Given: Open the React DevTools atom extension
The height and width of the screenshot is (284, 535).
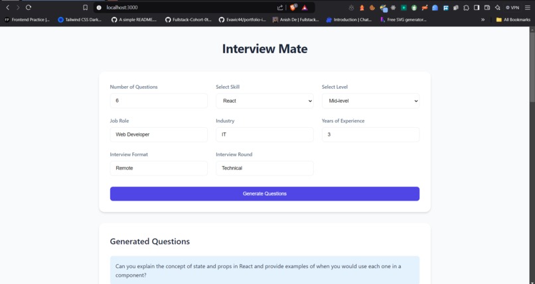Looking at the screenshot, I should click(393, 7).
